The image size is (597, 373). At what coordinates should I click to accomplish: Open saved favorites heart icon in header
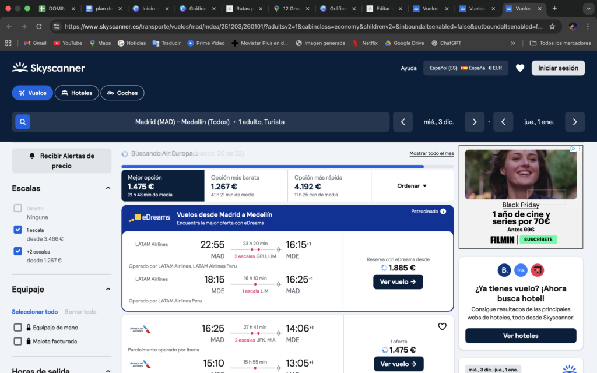(520, 68)
